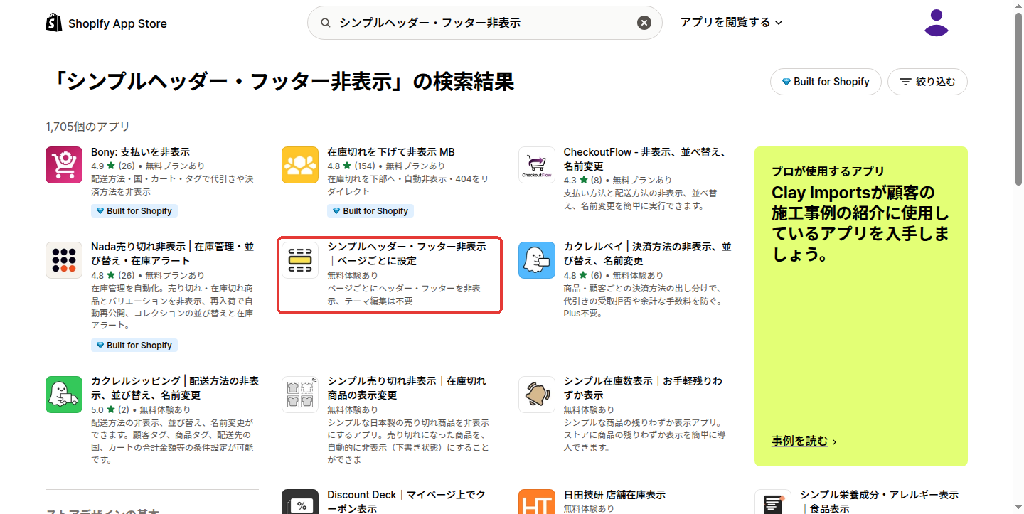The width and height of the screenshot is (1024, 514).
Task: Open the シンプル栄養成分・アレルギー表示 app icon
Action: (773, 502)
